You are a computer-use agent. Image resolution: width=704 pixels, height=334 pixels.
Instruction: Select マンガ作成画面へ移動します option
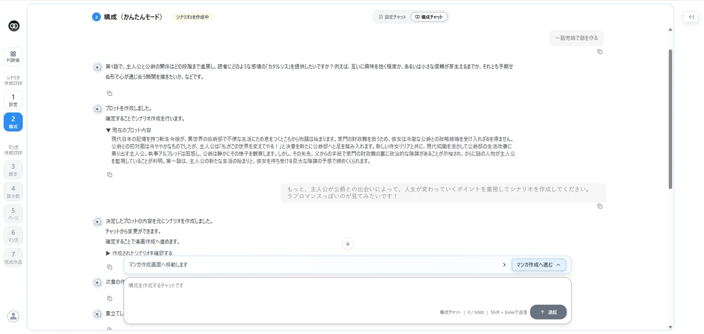[x=158, y=265]
